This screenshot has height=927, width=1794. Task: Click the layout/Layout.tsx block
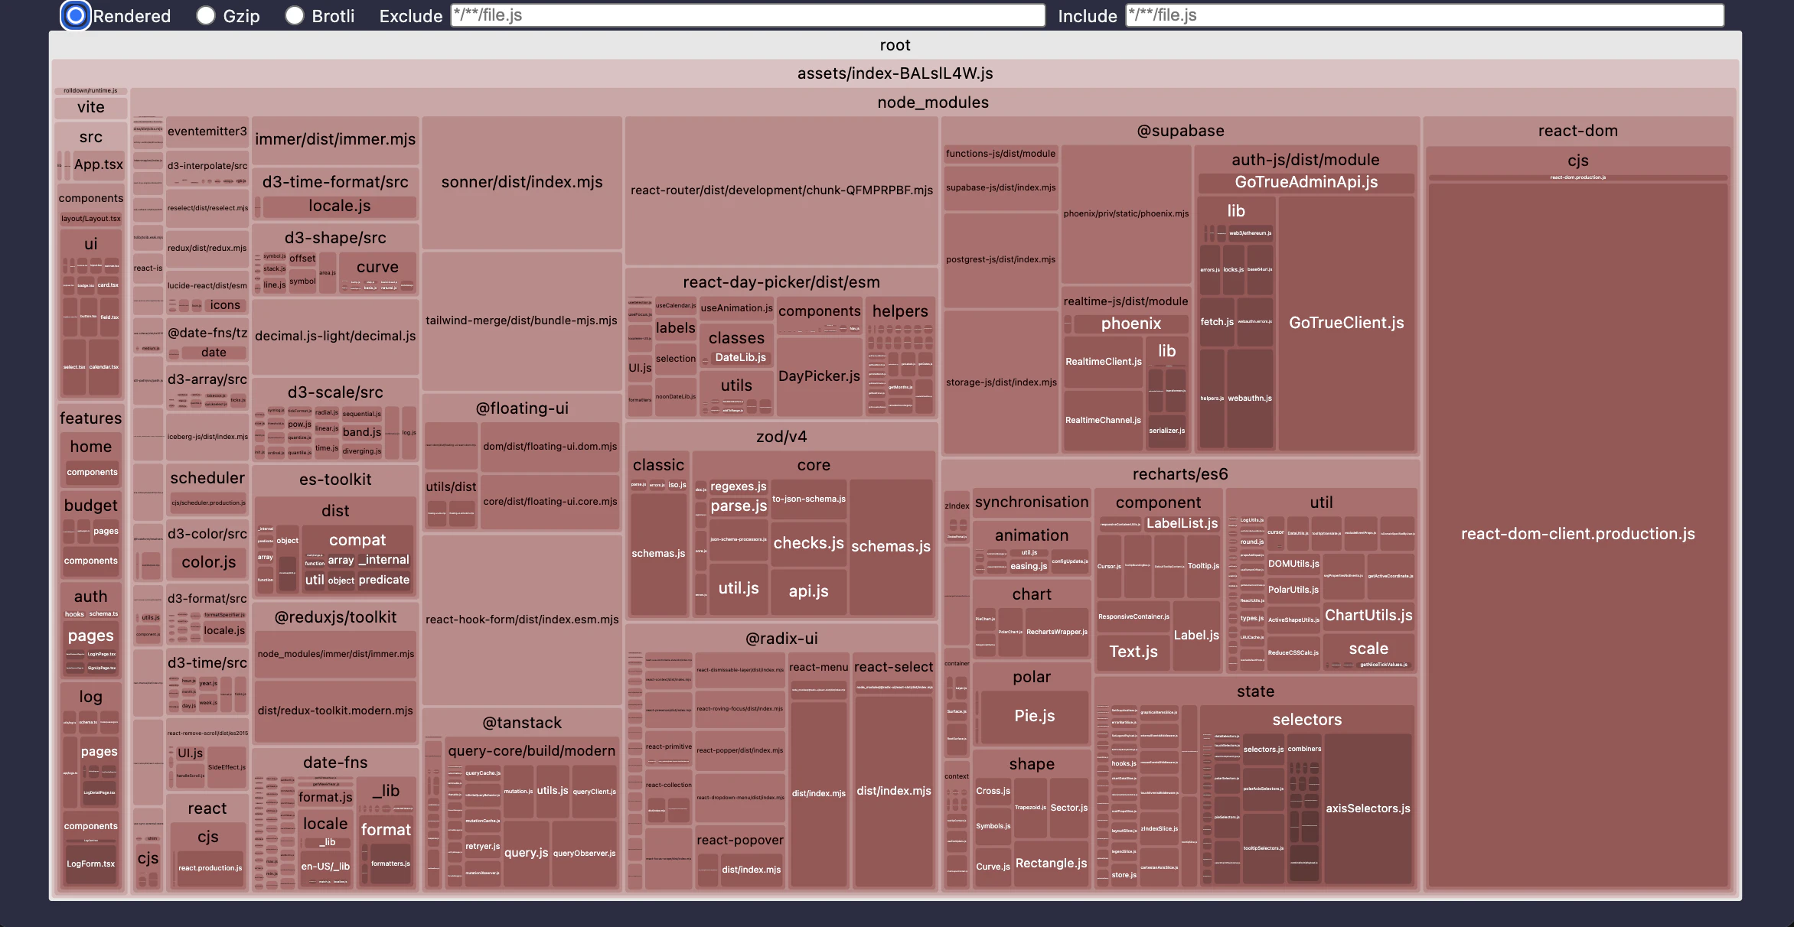tap(91, 219)
